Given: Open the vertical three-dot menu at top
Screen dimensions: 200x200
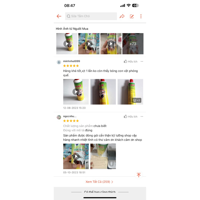Looking at the screenshot, I should click(141, 16).
